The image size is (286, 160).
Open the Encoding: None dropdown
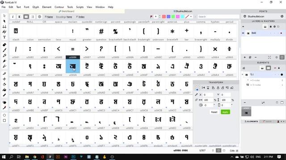tap(64, 17)
